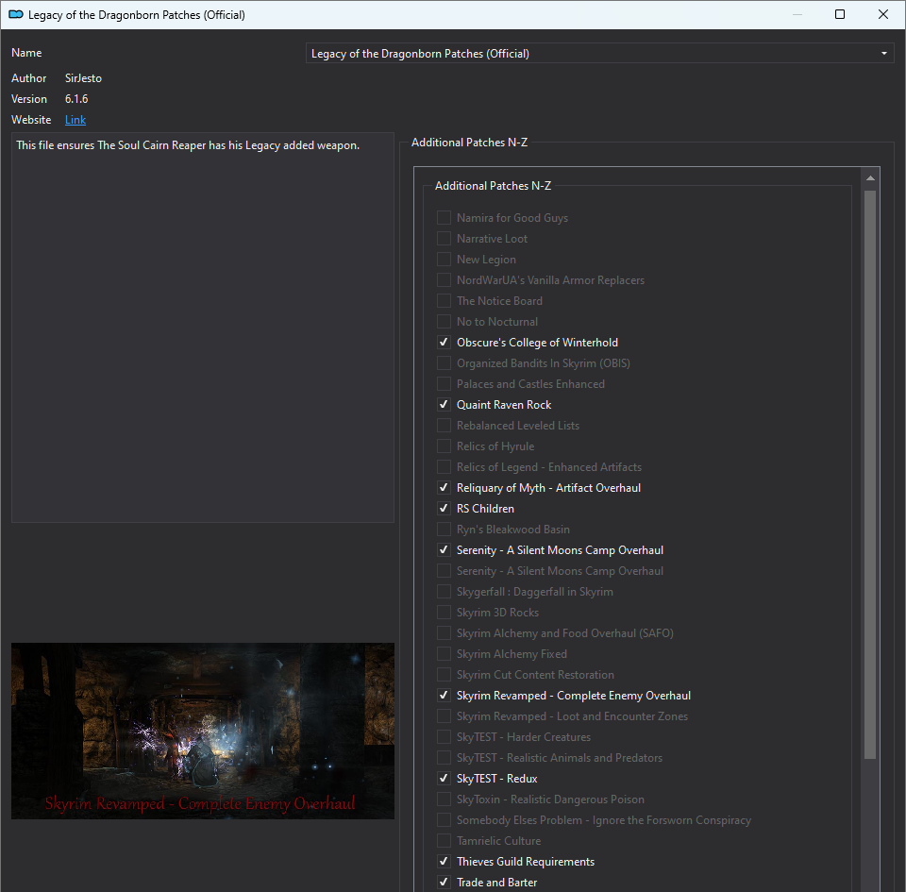Uncheck the Trade and Barter patch

coord(444,884)
